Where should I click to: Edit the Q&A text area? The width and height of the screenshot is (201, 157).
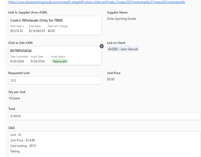coord(104,144)
